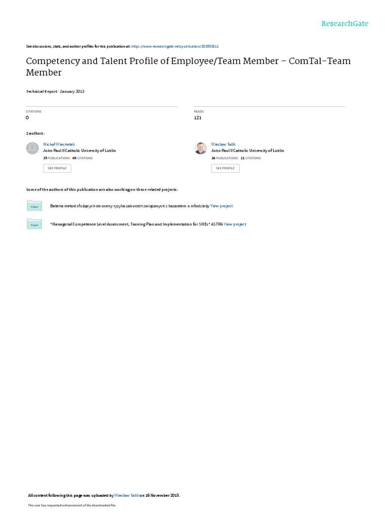Click the project folder icon beside Managerial Competence

[34, 224]
